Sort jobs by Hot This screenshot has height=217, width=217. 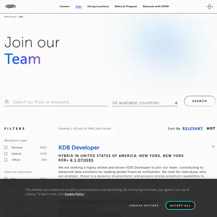click(x=211, y=128)
